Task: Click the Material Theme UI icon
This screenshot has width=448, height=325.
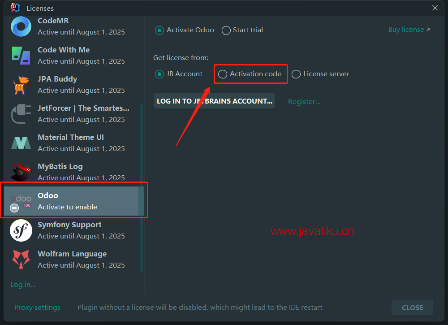Action: pyautogui.click(x=21, y=143)
